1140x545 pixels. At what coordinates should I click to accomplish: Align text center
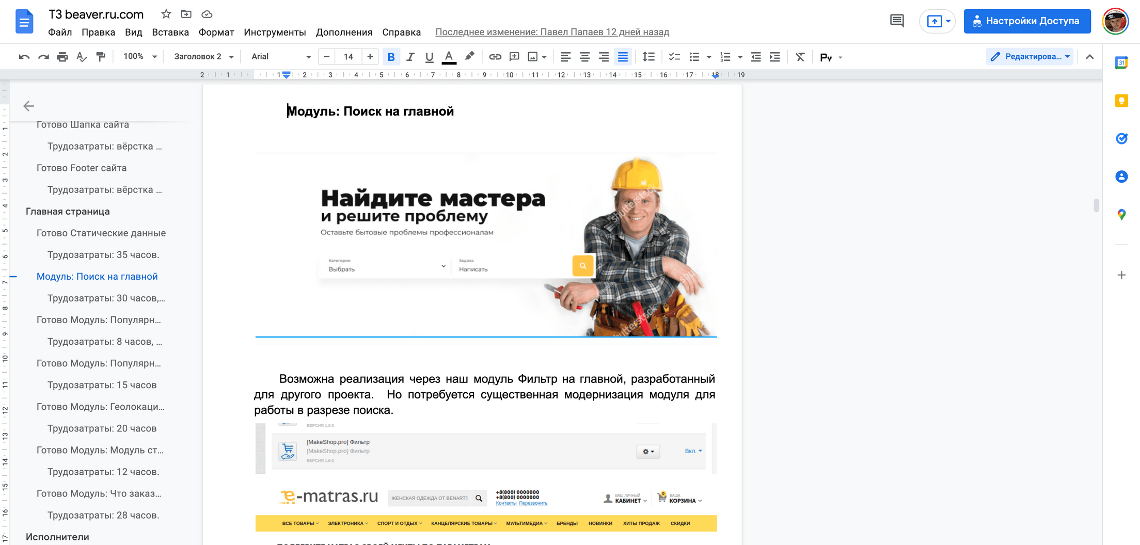(x=584, y=57)
